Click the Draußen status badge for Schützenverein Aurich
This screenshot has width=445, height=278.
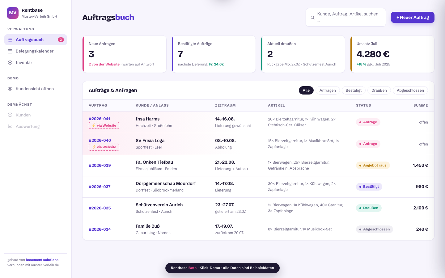[369, 208]
